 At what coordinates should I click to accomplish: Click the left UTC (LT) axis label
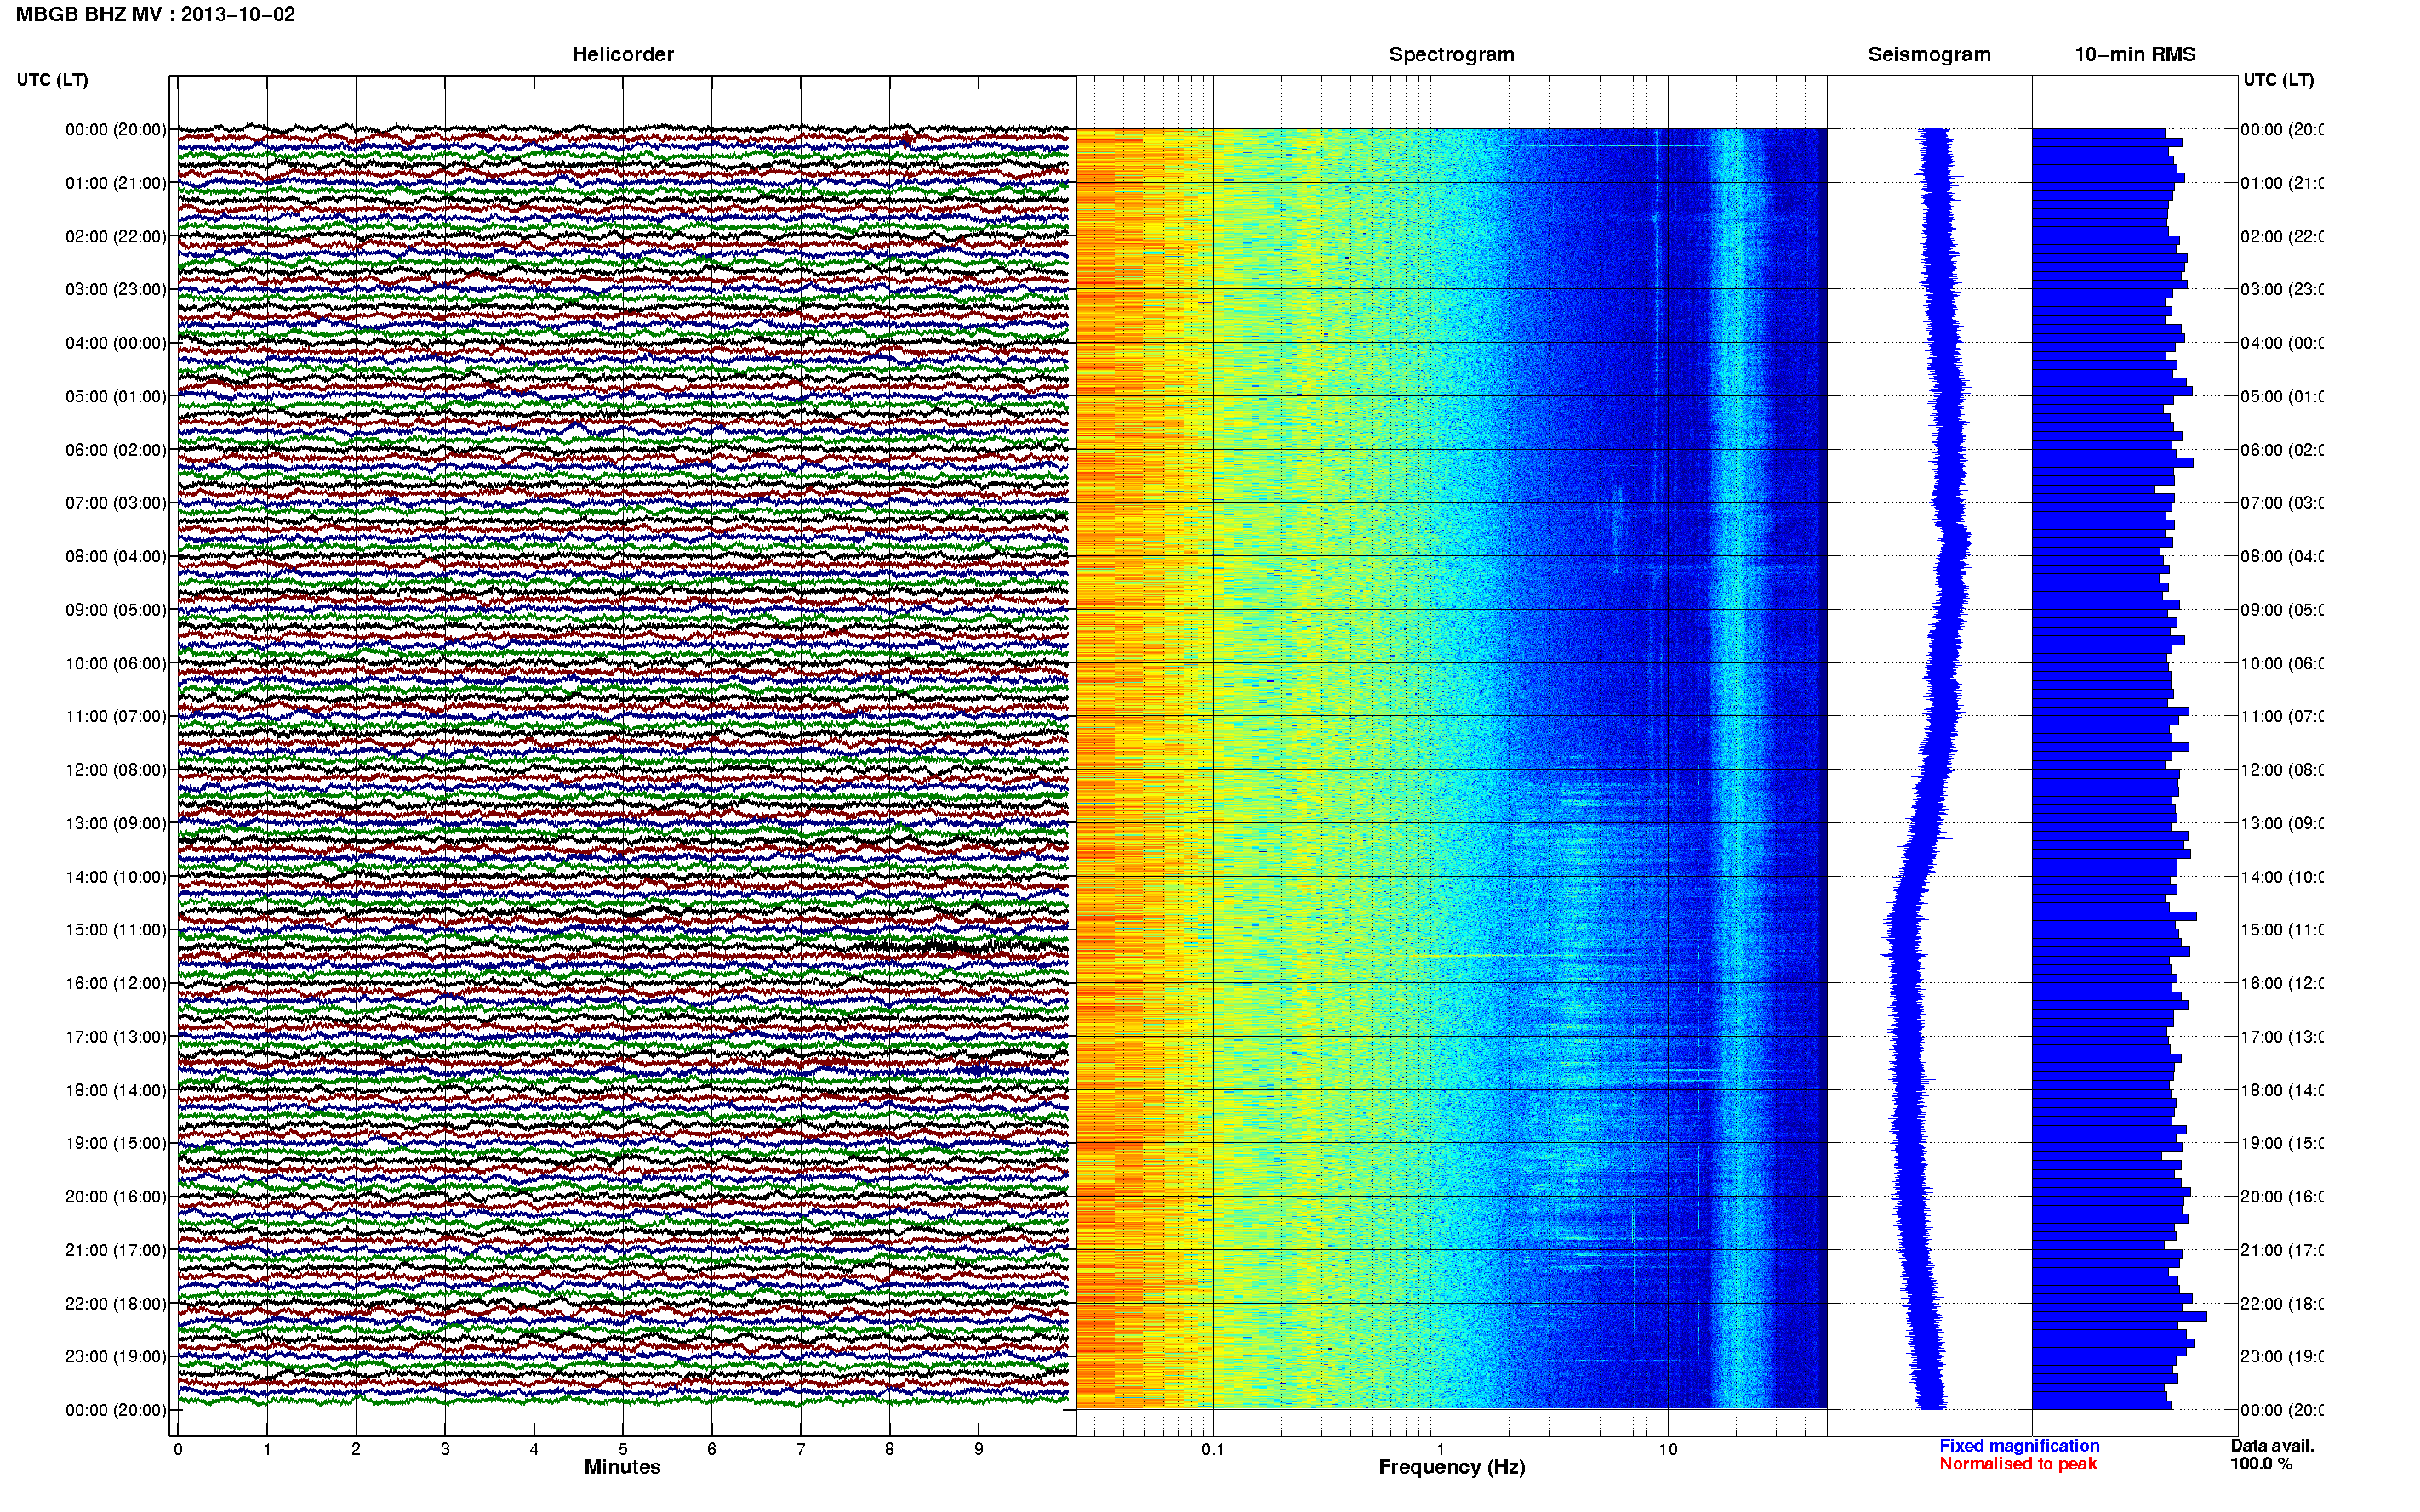(x=52, y=80)
